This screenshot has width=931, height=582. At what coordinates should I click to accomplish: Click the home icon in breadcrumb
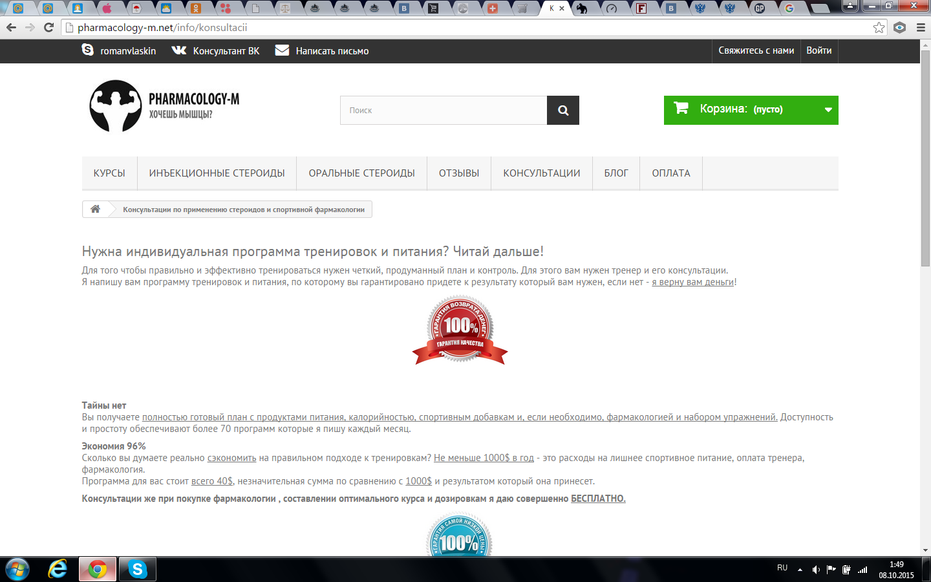95,209
